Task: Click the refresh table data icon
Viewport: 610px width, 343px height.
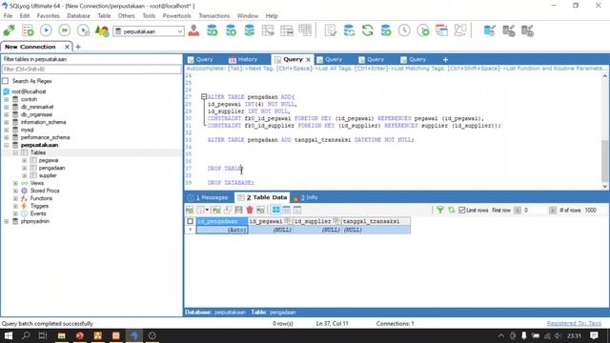Action: coord(451,210)
